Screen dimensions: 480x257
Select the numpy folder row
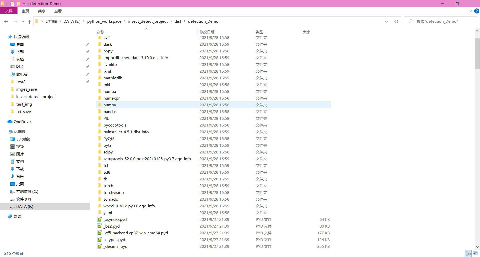[x=213, y=105]
